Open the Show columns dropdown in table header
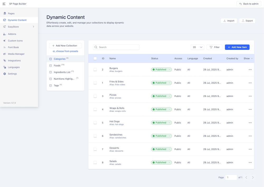The width and height of the screenshot is (264, 187). (x=248, y=58)
